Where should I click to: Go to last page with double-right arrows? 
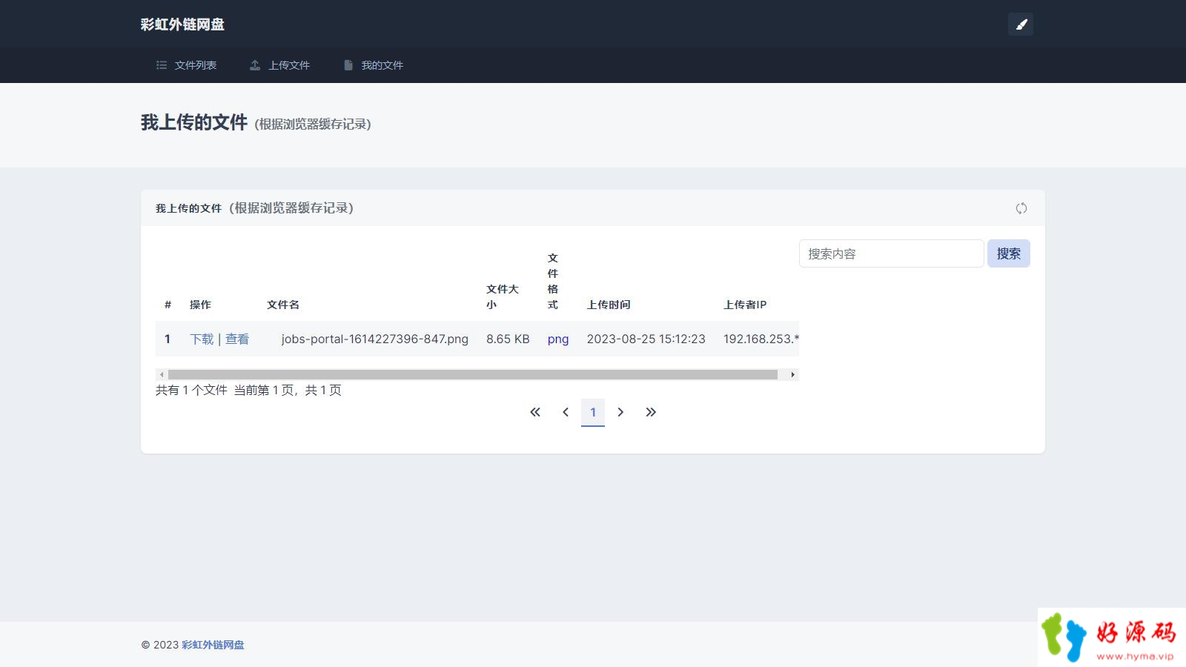[x=651, y=412]
